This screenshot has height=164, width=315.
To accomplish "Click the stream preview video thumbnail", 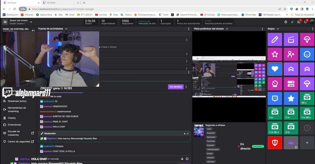I will (x=229, y=77).
